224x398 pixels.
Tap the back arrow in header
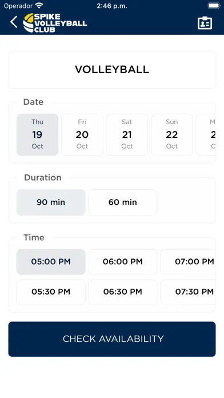14,22
